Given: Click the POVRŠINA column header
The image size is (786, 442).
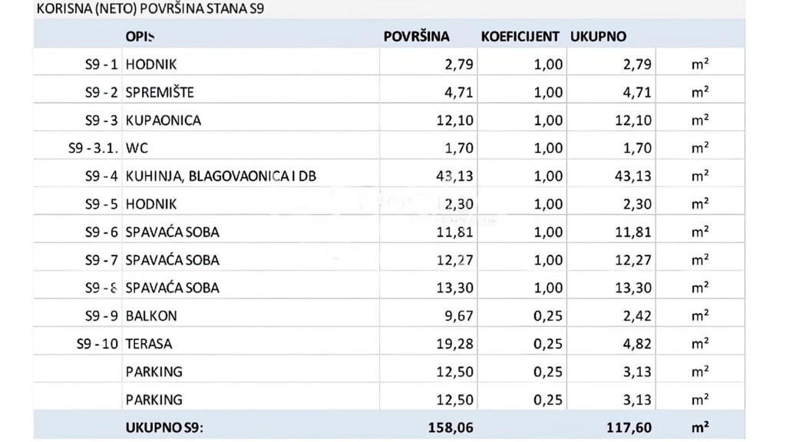Looking at the screenshot, I should coord(416,37).
